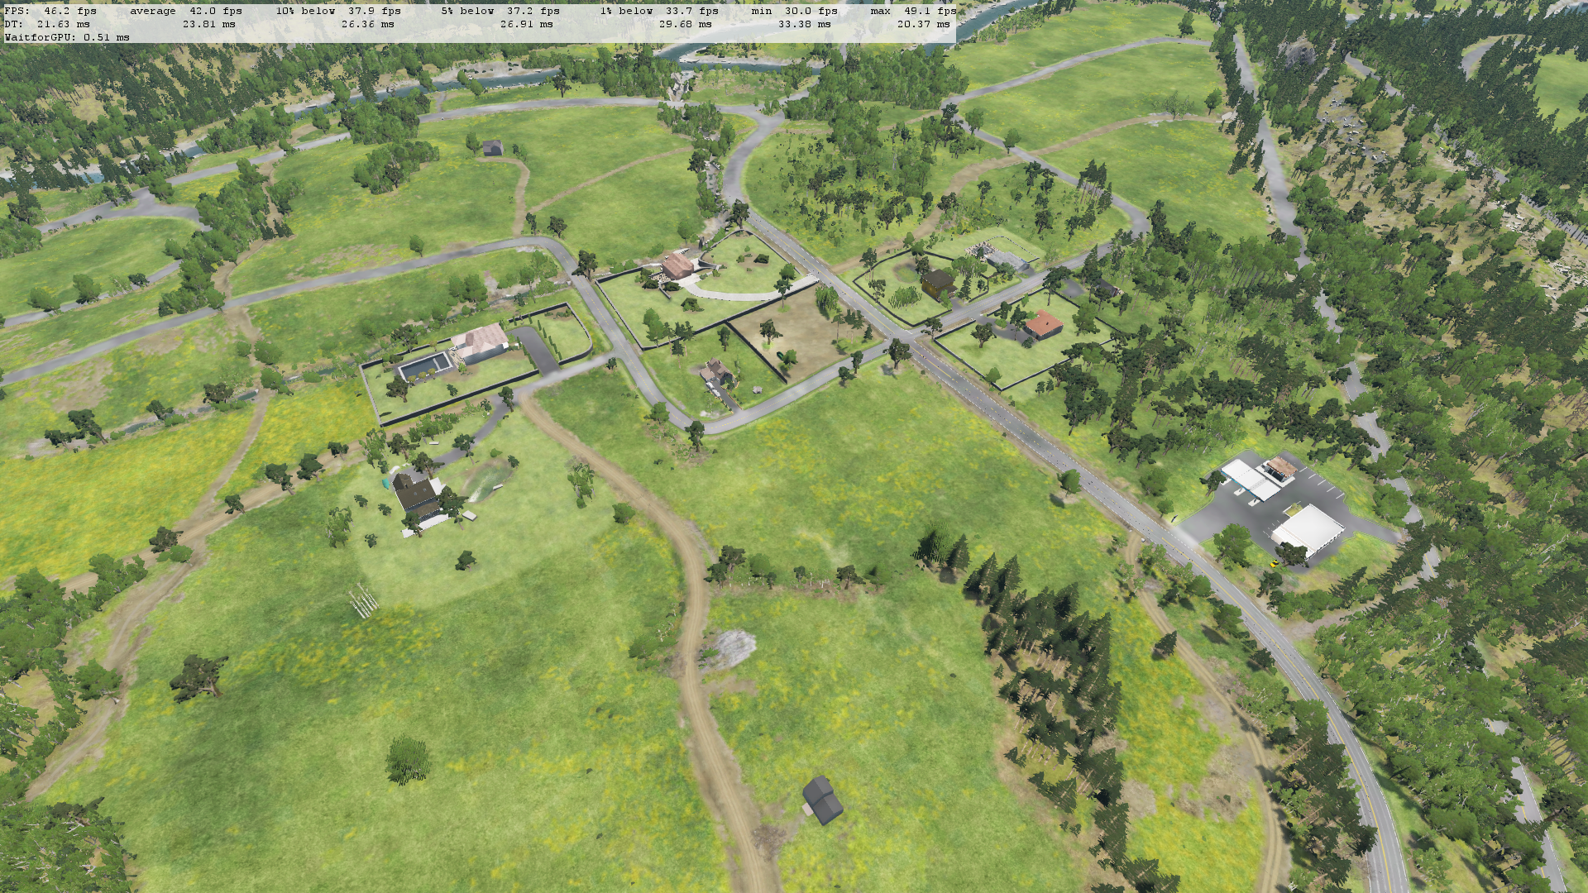Click the 29.68 ms frame time value
Viewport: 1588px width, 893px height.
[685, 24]
